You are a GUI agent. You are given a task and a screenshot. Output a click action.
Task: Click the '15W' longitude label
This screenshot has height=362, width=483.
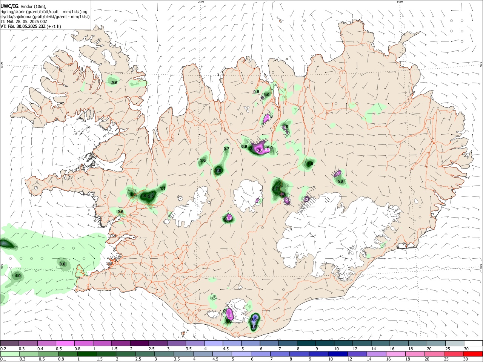click(x=399, y=2)
